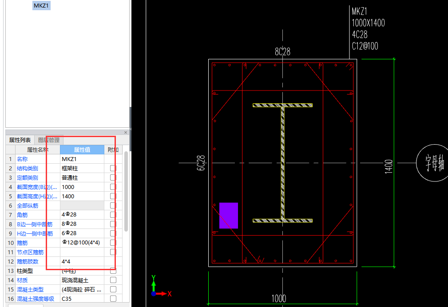The height and width of the screenshot is (307, 448).
Task: Click the purple rectangle in the column section
Action: tap(229, 215)
